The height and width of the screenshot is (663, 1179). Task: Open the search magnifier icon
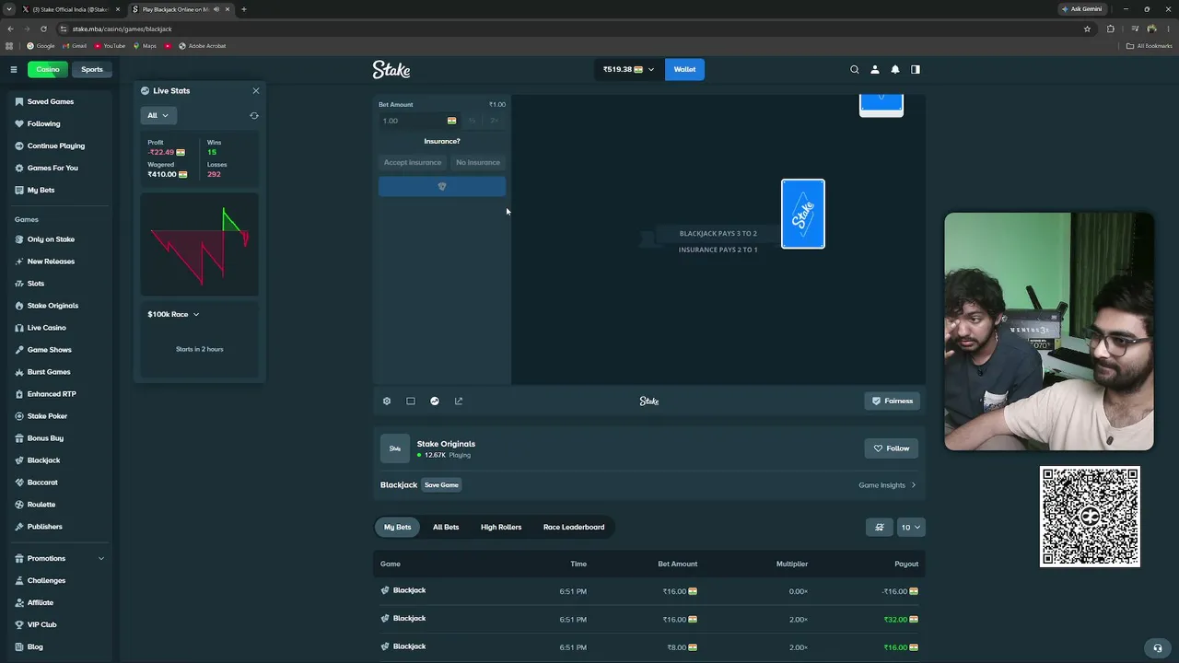(855, 69)
